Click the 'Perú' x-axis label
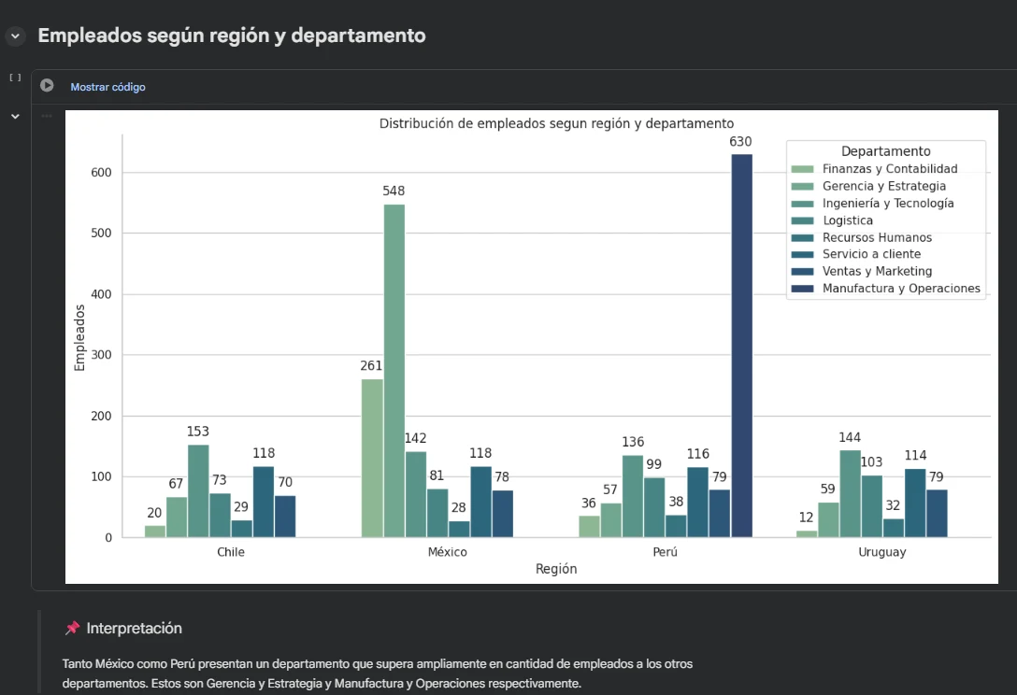1017x695 pixels. (x=665, y=552)
